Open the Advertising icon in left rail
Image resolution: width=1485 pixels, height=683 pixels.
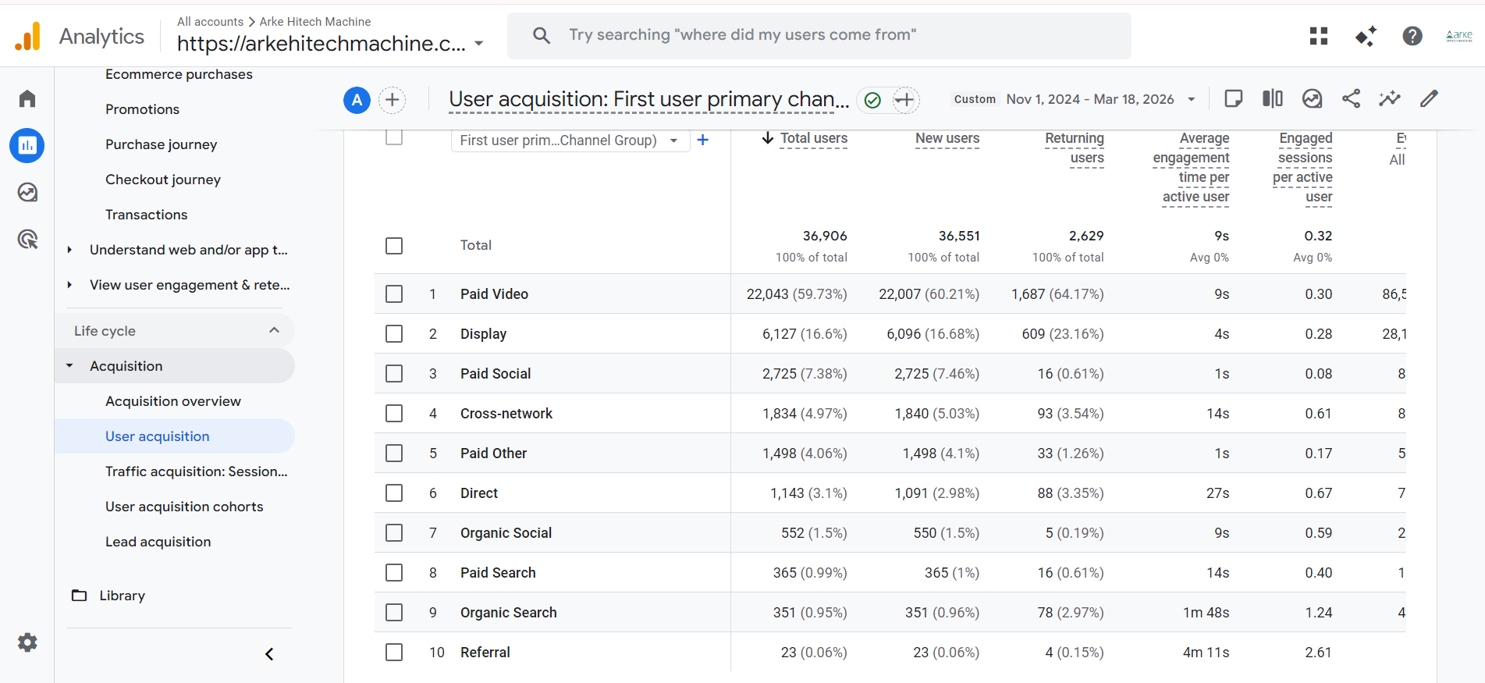coord(27,239)
